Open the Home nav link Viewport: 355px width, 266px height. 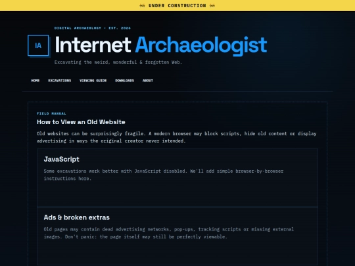35,81
